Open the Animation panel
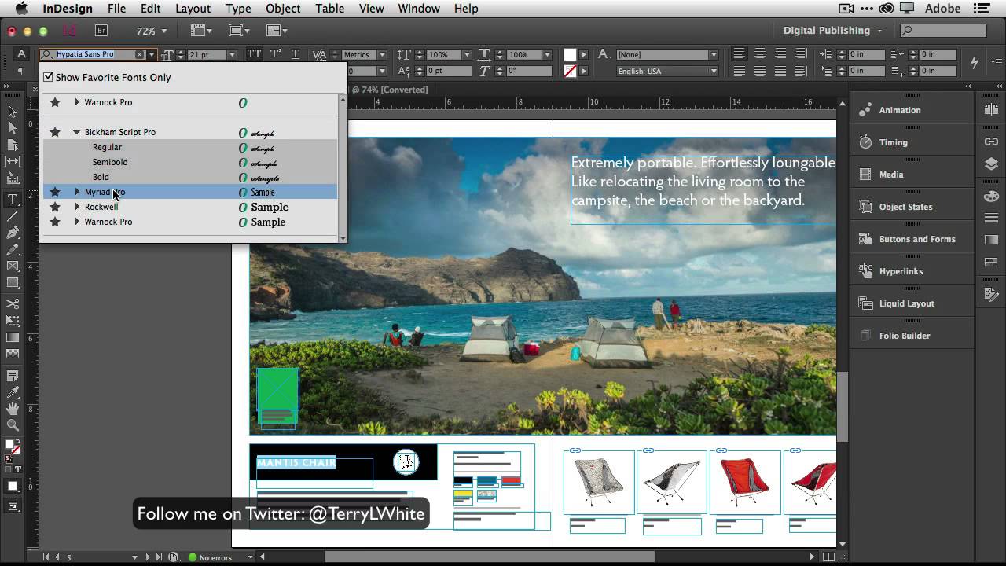This screenshot has width=1006, height=566. [899, 110]
